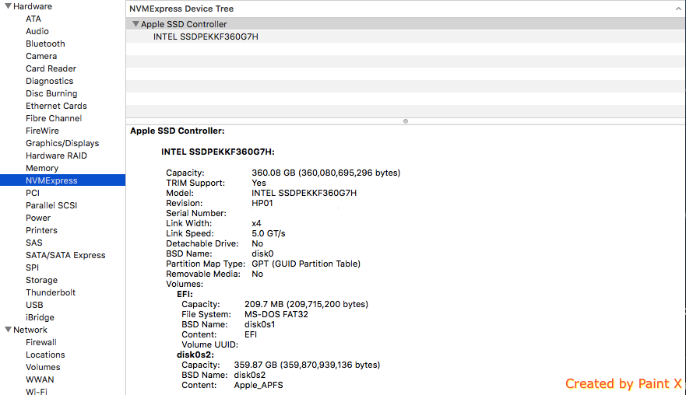Collapse the Apple SSD Controller tree node
This screenshot has height=395, width=686.
(135, 24)
